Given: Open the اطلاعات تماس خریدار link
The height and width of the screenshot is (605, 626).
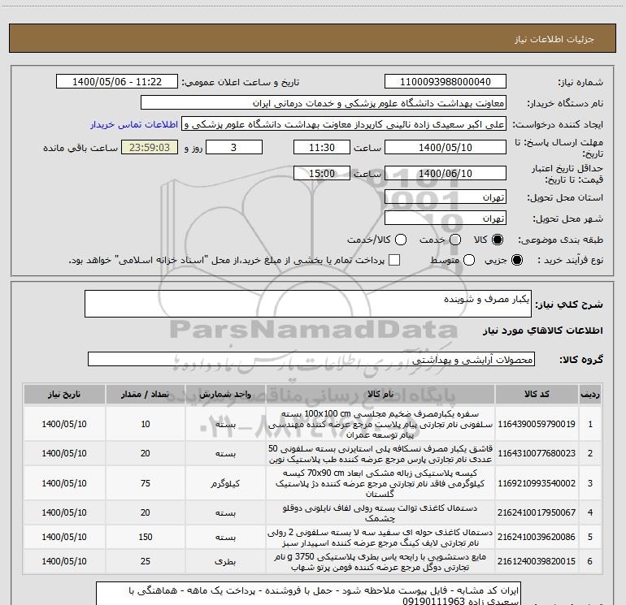Looking at the screenshot, I should (x=134, y=124).
